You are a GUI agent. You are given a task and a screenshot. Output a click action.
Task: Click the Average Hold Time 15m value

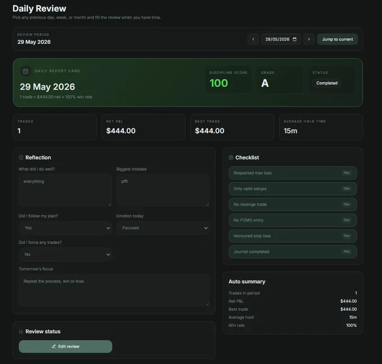pos(290,131)
